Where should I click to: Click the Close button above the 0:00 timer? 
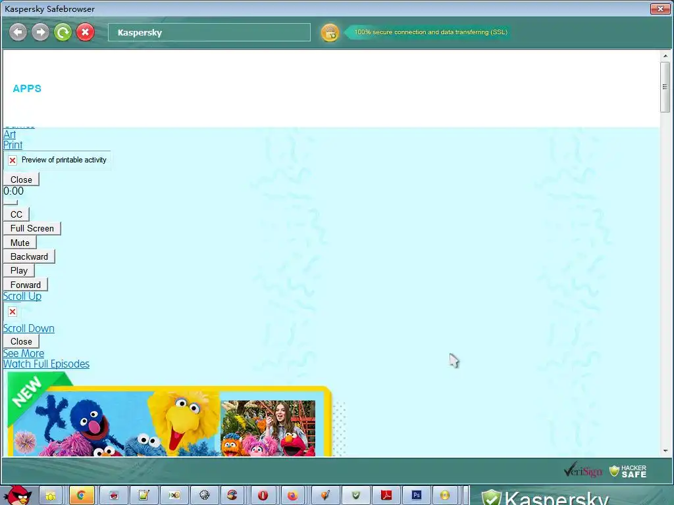pos(21,180)
